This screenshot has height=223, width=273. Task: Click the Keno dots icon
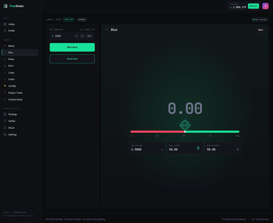5,66
